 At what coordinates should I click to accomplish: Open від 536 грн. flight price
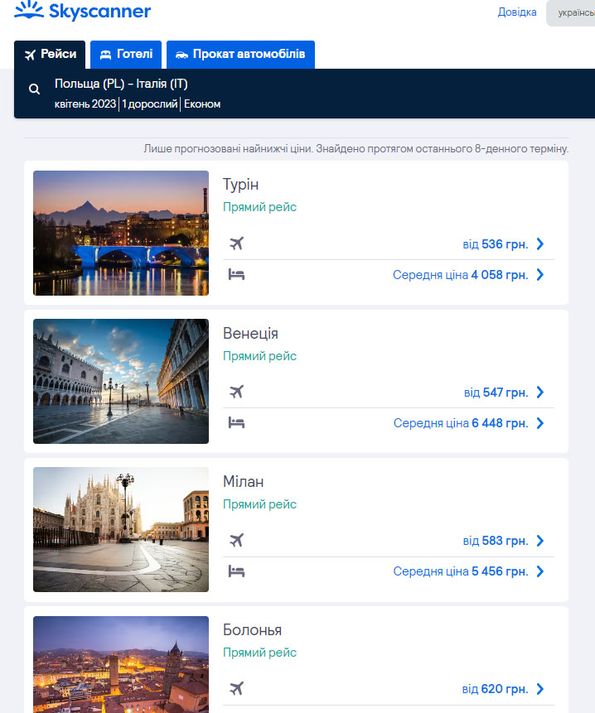pos(496,244)
